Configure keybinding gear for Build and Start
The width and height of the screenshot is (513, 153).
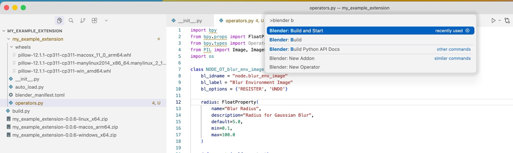[x=467, y=31]
